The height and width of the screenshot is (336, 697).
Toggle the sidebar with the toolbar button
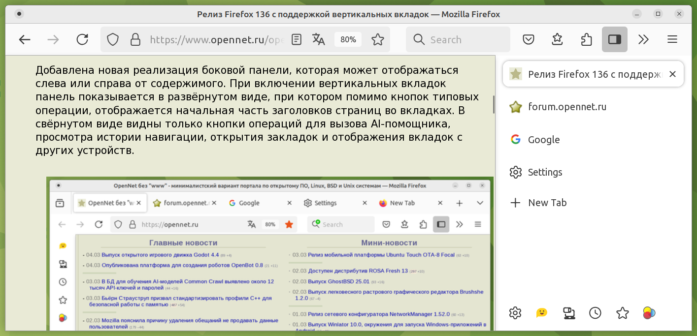[x=614, y=40]
